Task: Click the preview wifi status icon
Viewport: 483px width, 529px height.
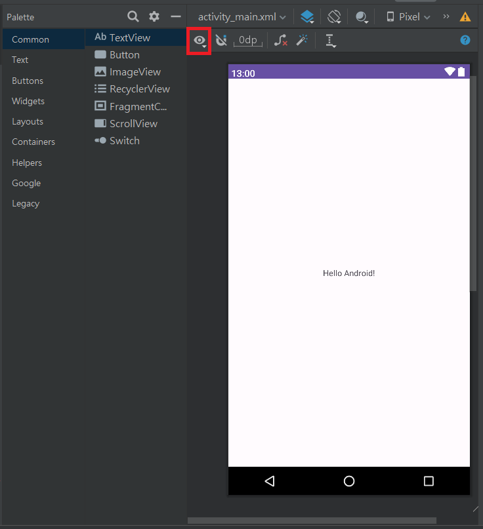Action: (450, 71)
